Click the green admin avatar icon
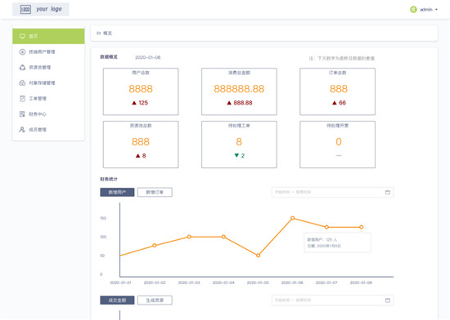 coord(413,10)
